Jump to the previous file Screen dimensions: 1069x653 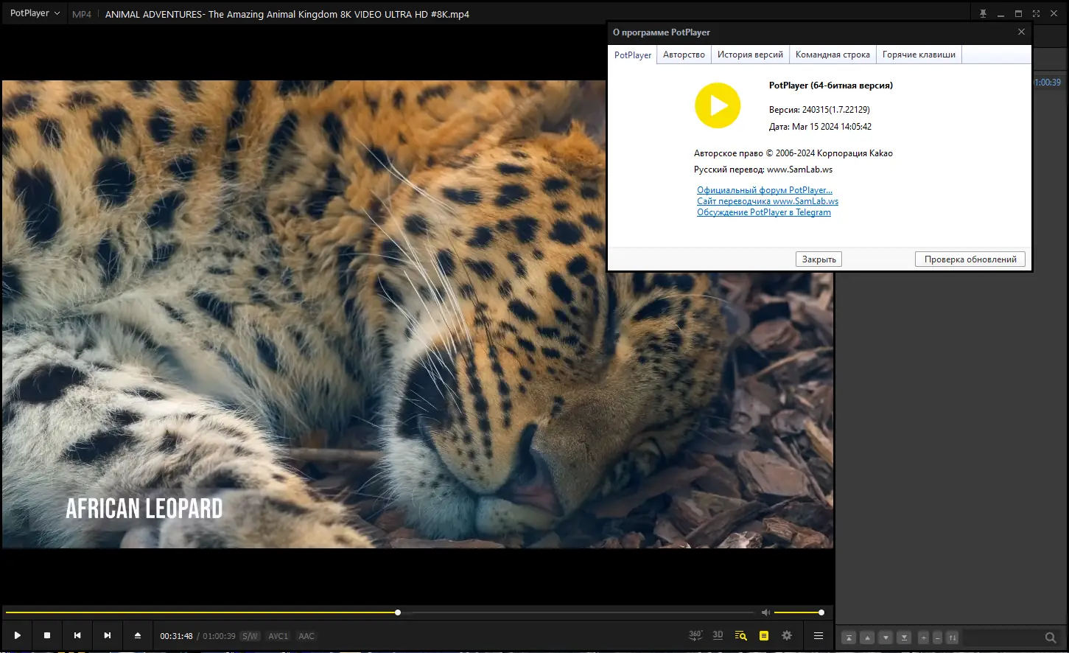pyautogui.click(x=77, y=635)
